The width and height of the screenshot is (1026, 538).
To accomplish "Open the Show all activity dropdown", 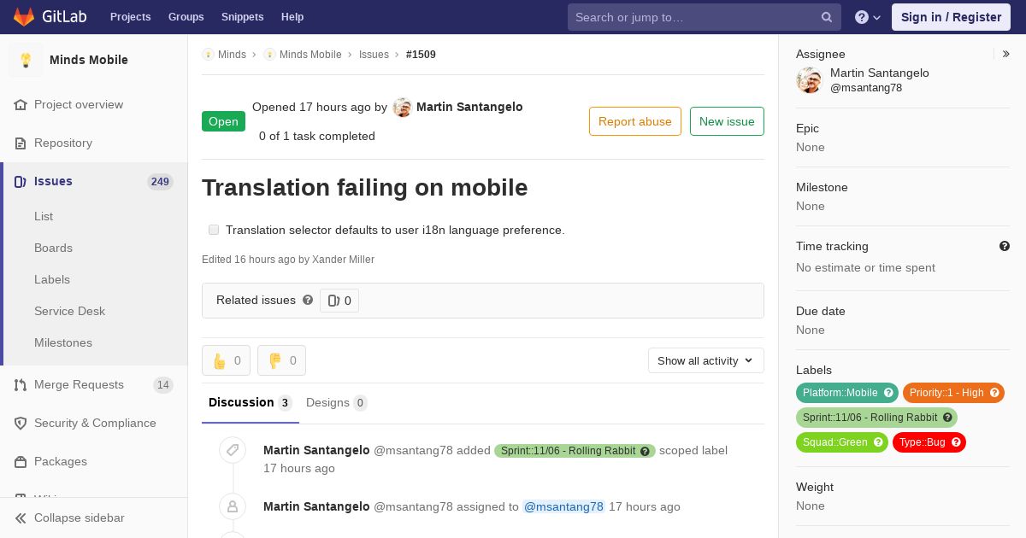I will pos(705,360).
